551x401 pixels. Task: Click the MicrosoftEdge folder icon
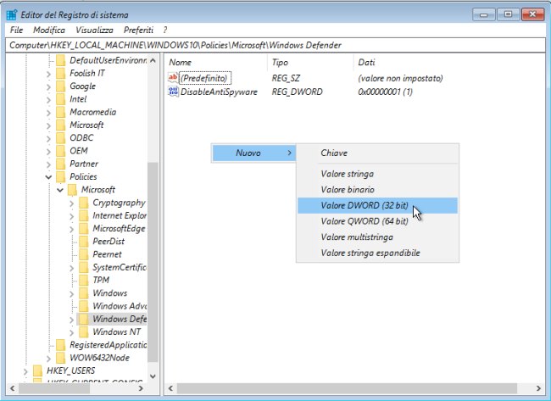pos(84,228)
